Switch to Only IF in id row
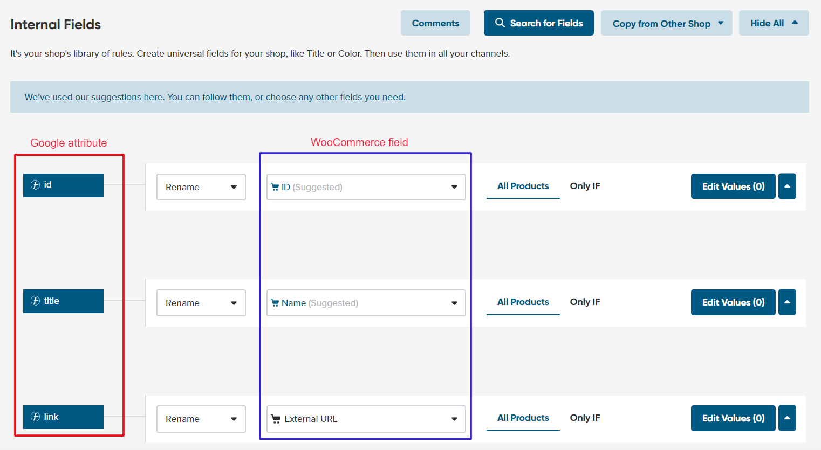The image size is (821, 450). pos(585,186)
